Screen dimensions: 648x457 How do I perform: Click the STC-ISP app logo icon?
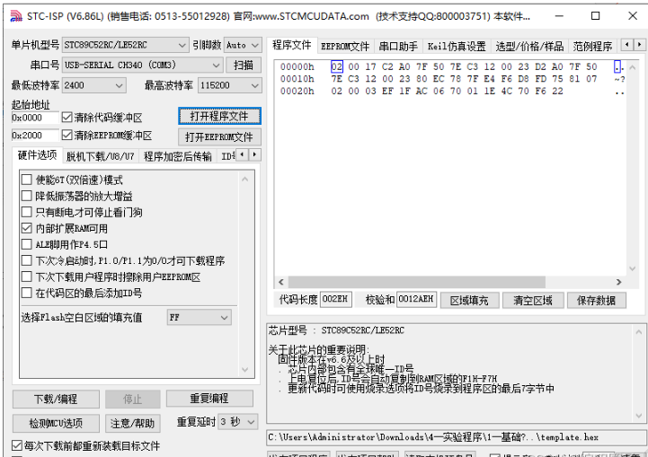click(16, 16)
